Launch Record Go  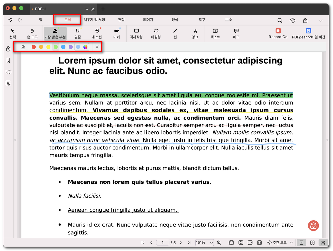tap(278, 33)
